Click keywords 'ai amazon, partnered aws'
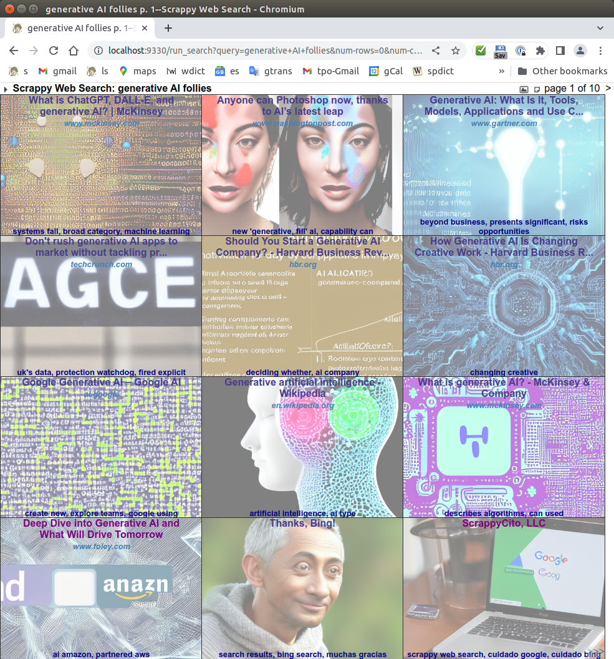The height and width of the screenshot is (659, 614). tap(101, 655)
